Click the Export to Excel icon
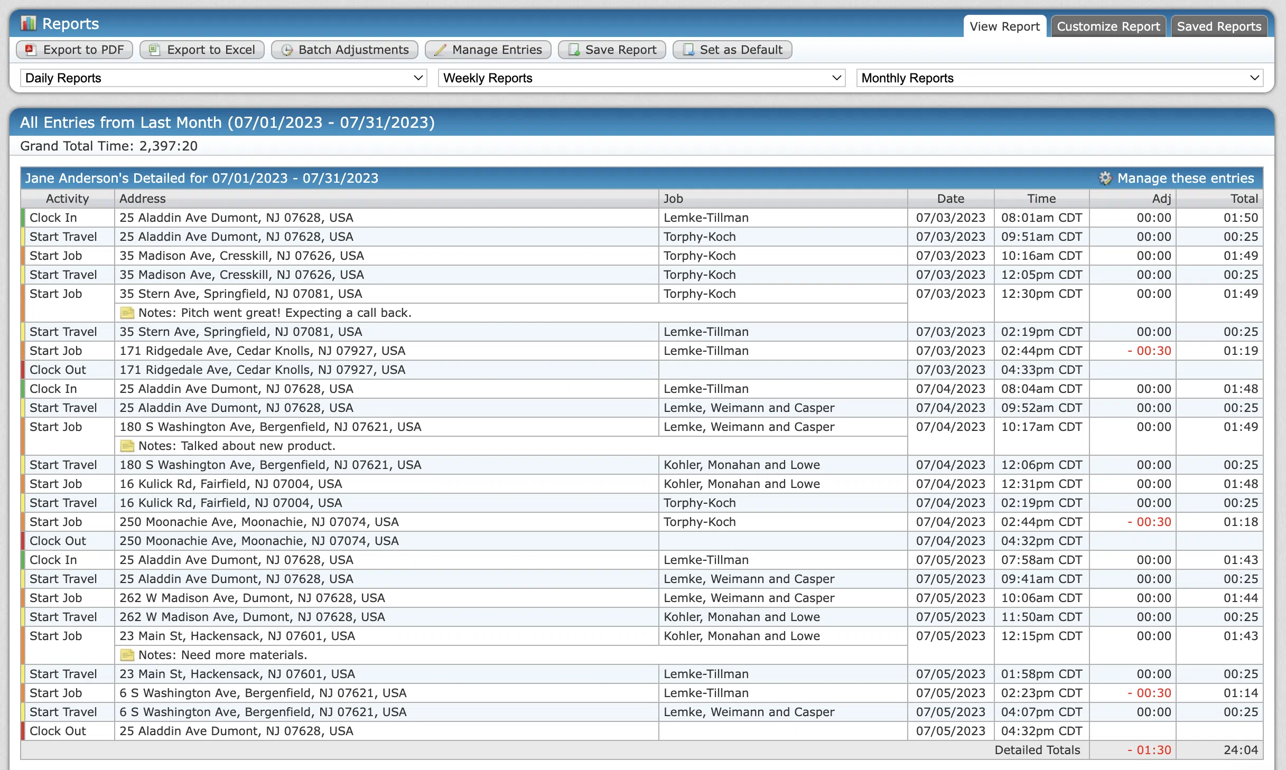Screen dimensions: 1286x770 click(x=154, y=50)
